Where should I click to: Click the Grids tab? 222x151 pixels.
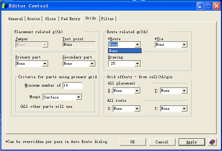tap(91, 18)
